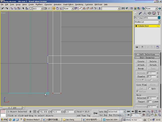Screen dimensions: 162x122
Task: Open the MAXScript menu
Action: [98, 5]
